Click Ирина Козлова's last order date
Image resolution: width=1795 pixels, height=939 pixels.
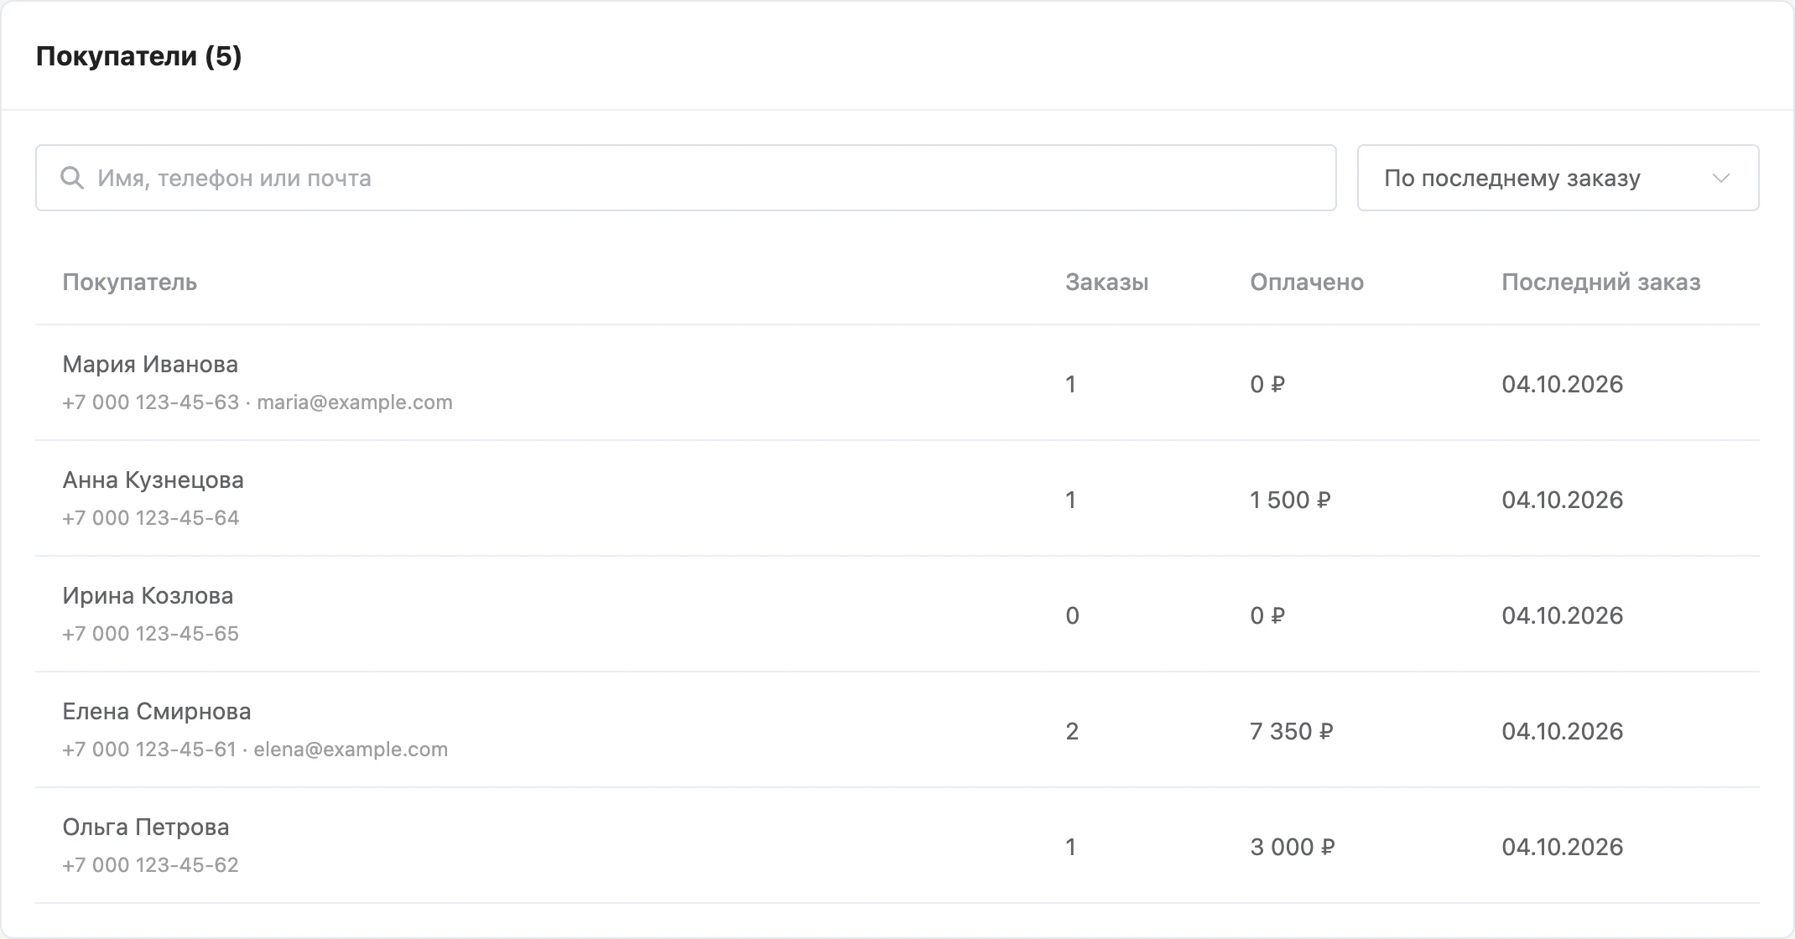[x=1563, y=615]
